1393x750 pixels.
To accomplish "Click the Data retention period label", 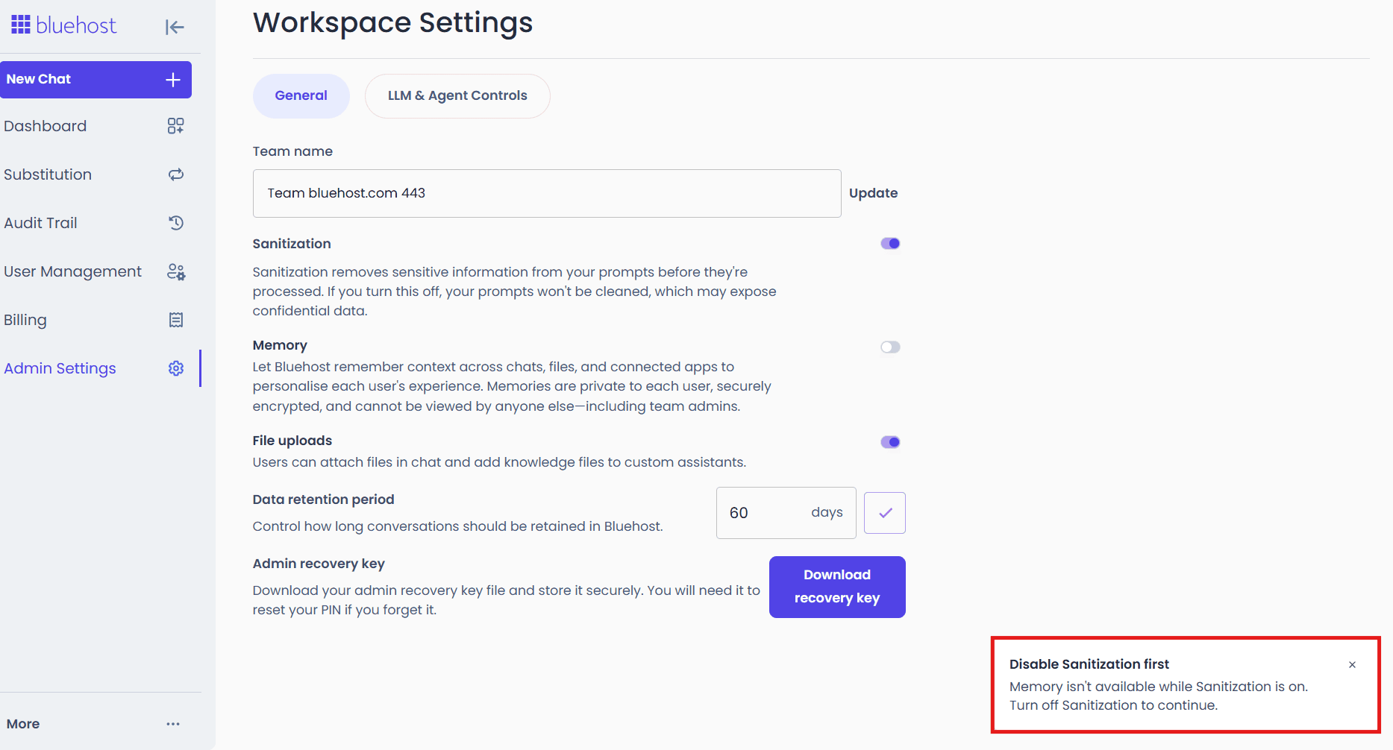I will tap(323, 500).
